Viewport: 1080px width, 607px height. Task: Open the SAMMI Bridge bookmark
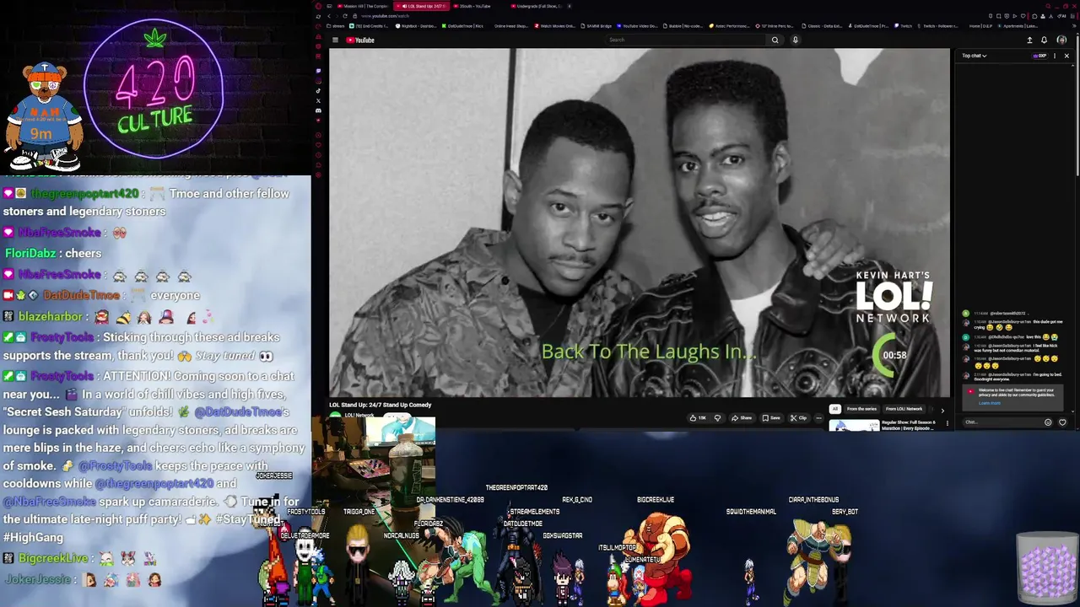596,26
